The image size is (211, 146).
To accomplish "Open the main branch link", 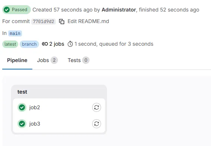I will tap(15, 33).
